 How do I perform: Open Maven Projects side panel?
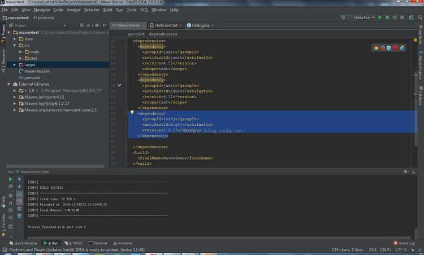pos(421,65)
